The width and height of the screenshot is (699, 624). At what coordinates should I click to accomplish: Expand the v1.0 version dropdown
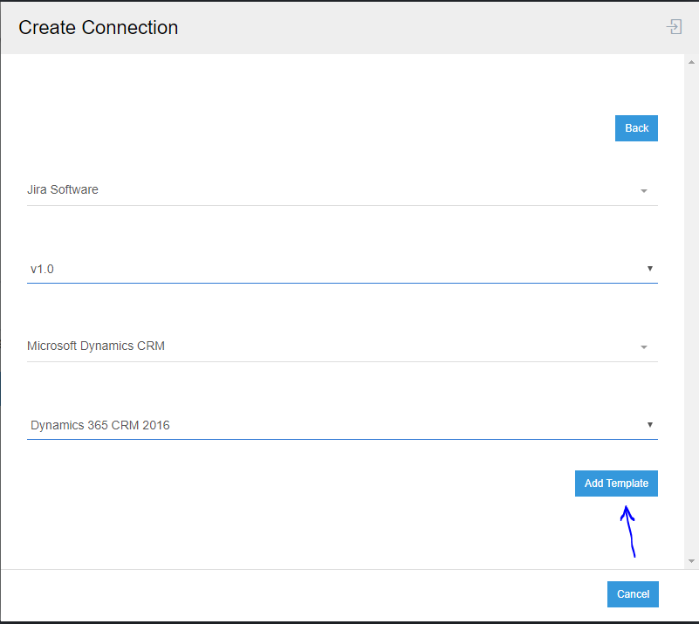(342, 269)
